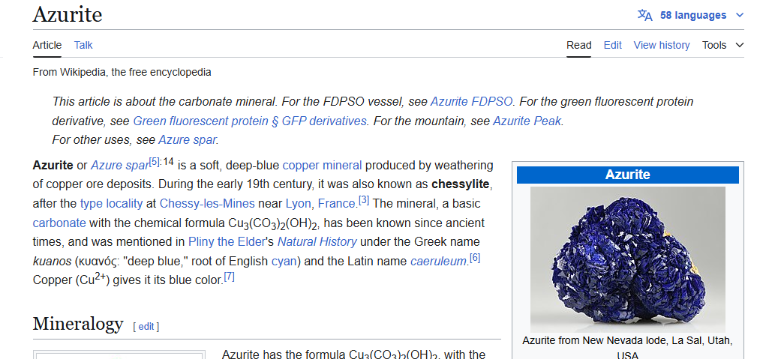Select the Read tab
The image size is (757, 359).
(x=579, y=45)
